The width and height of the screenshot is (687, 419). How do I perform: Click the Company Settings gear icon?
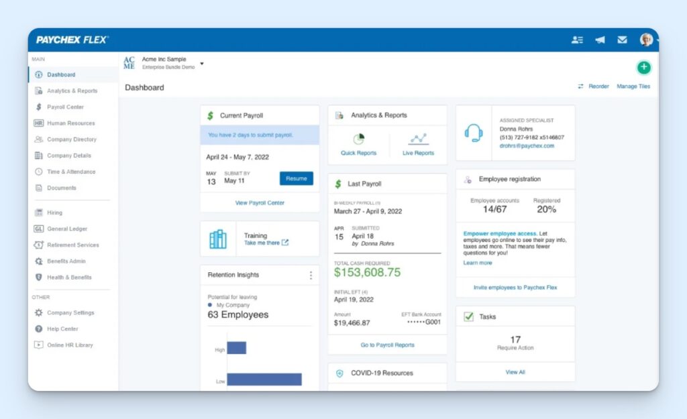[38, 312]
